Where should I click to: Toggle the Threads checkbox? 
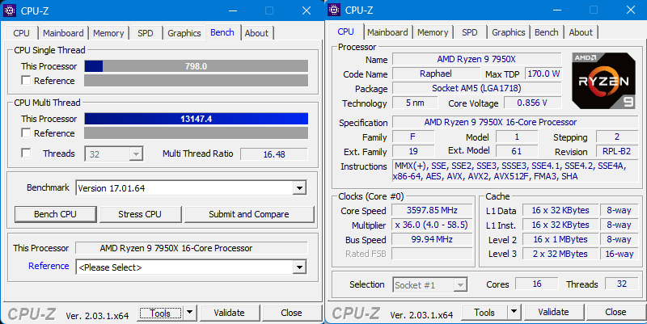pos(26,153)
